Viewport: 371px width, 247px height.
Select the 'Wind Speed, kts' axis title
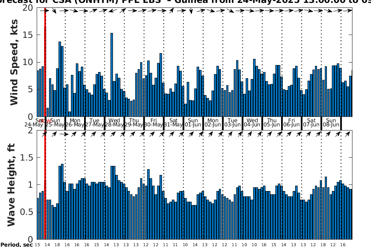(x=14, y=63)
